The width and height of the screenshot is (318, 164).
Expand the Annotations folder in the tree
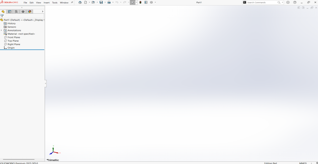(1, 30)
